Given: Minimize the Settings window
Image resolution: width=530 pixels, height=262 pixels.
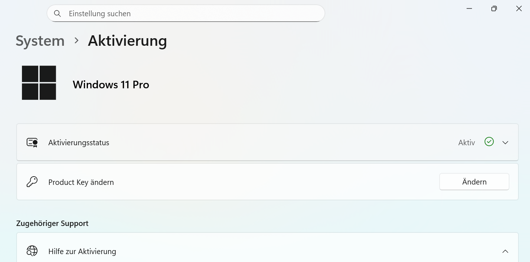Looking at the screenshot, I should 469,9.
